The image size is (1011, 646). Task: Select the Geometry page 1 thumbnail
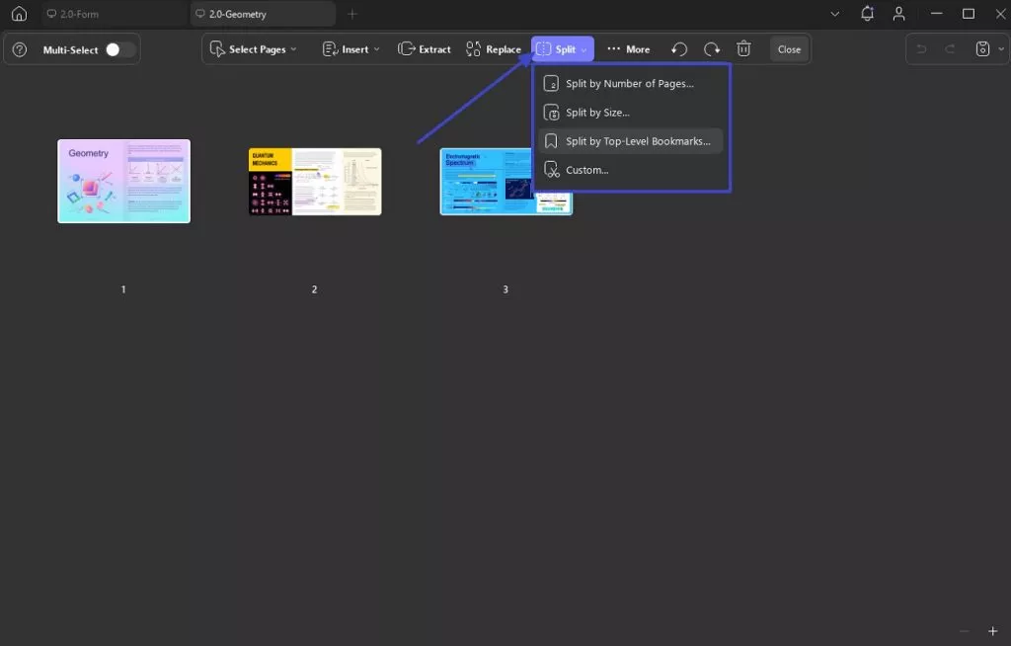(123, 181)
